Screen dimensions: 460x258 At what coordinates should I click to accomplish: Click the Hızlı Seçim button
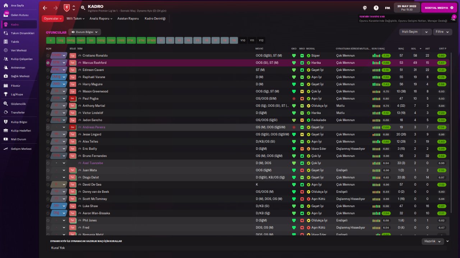pyautogui.click(x=410, y=32)
